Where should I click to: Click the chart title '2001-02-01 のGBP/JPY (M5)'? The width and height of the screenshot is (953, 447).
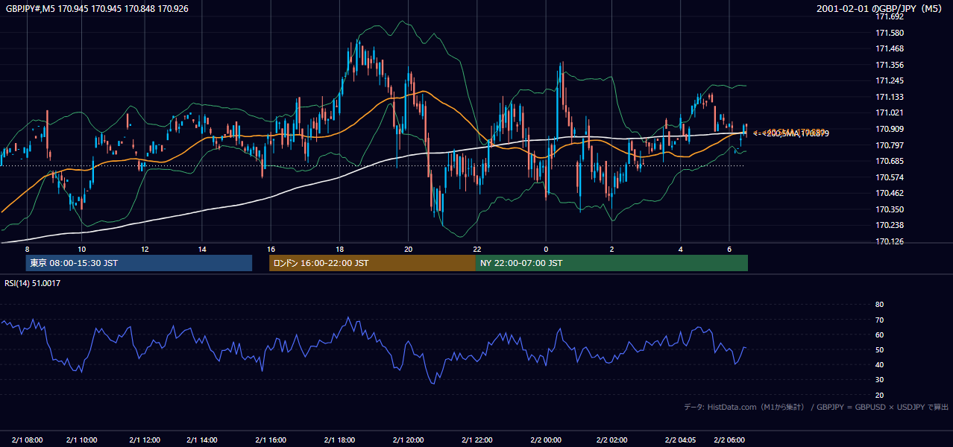pyautogui.click(x=881, y=8)
